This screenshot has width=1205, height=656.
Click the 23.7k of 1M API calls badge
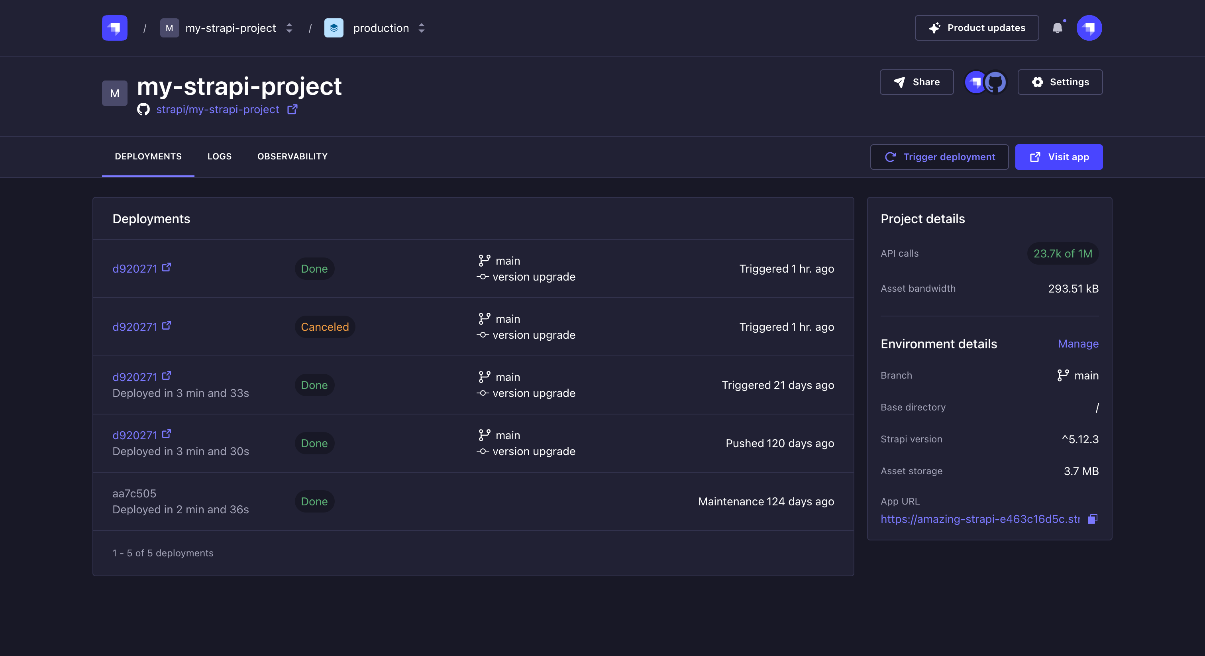(x=1063, y=253)
